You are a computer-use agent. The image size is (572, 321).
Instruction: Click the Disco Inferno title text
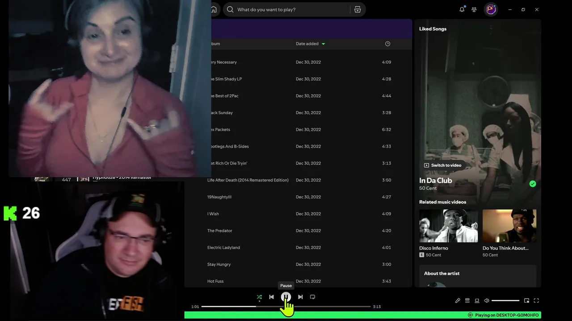433,248
